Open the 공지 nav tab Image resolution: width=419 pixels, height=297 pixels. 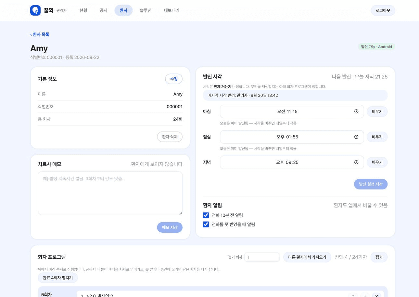click(103, 10)
